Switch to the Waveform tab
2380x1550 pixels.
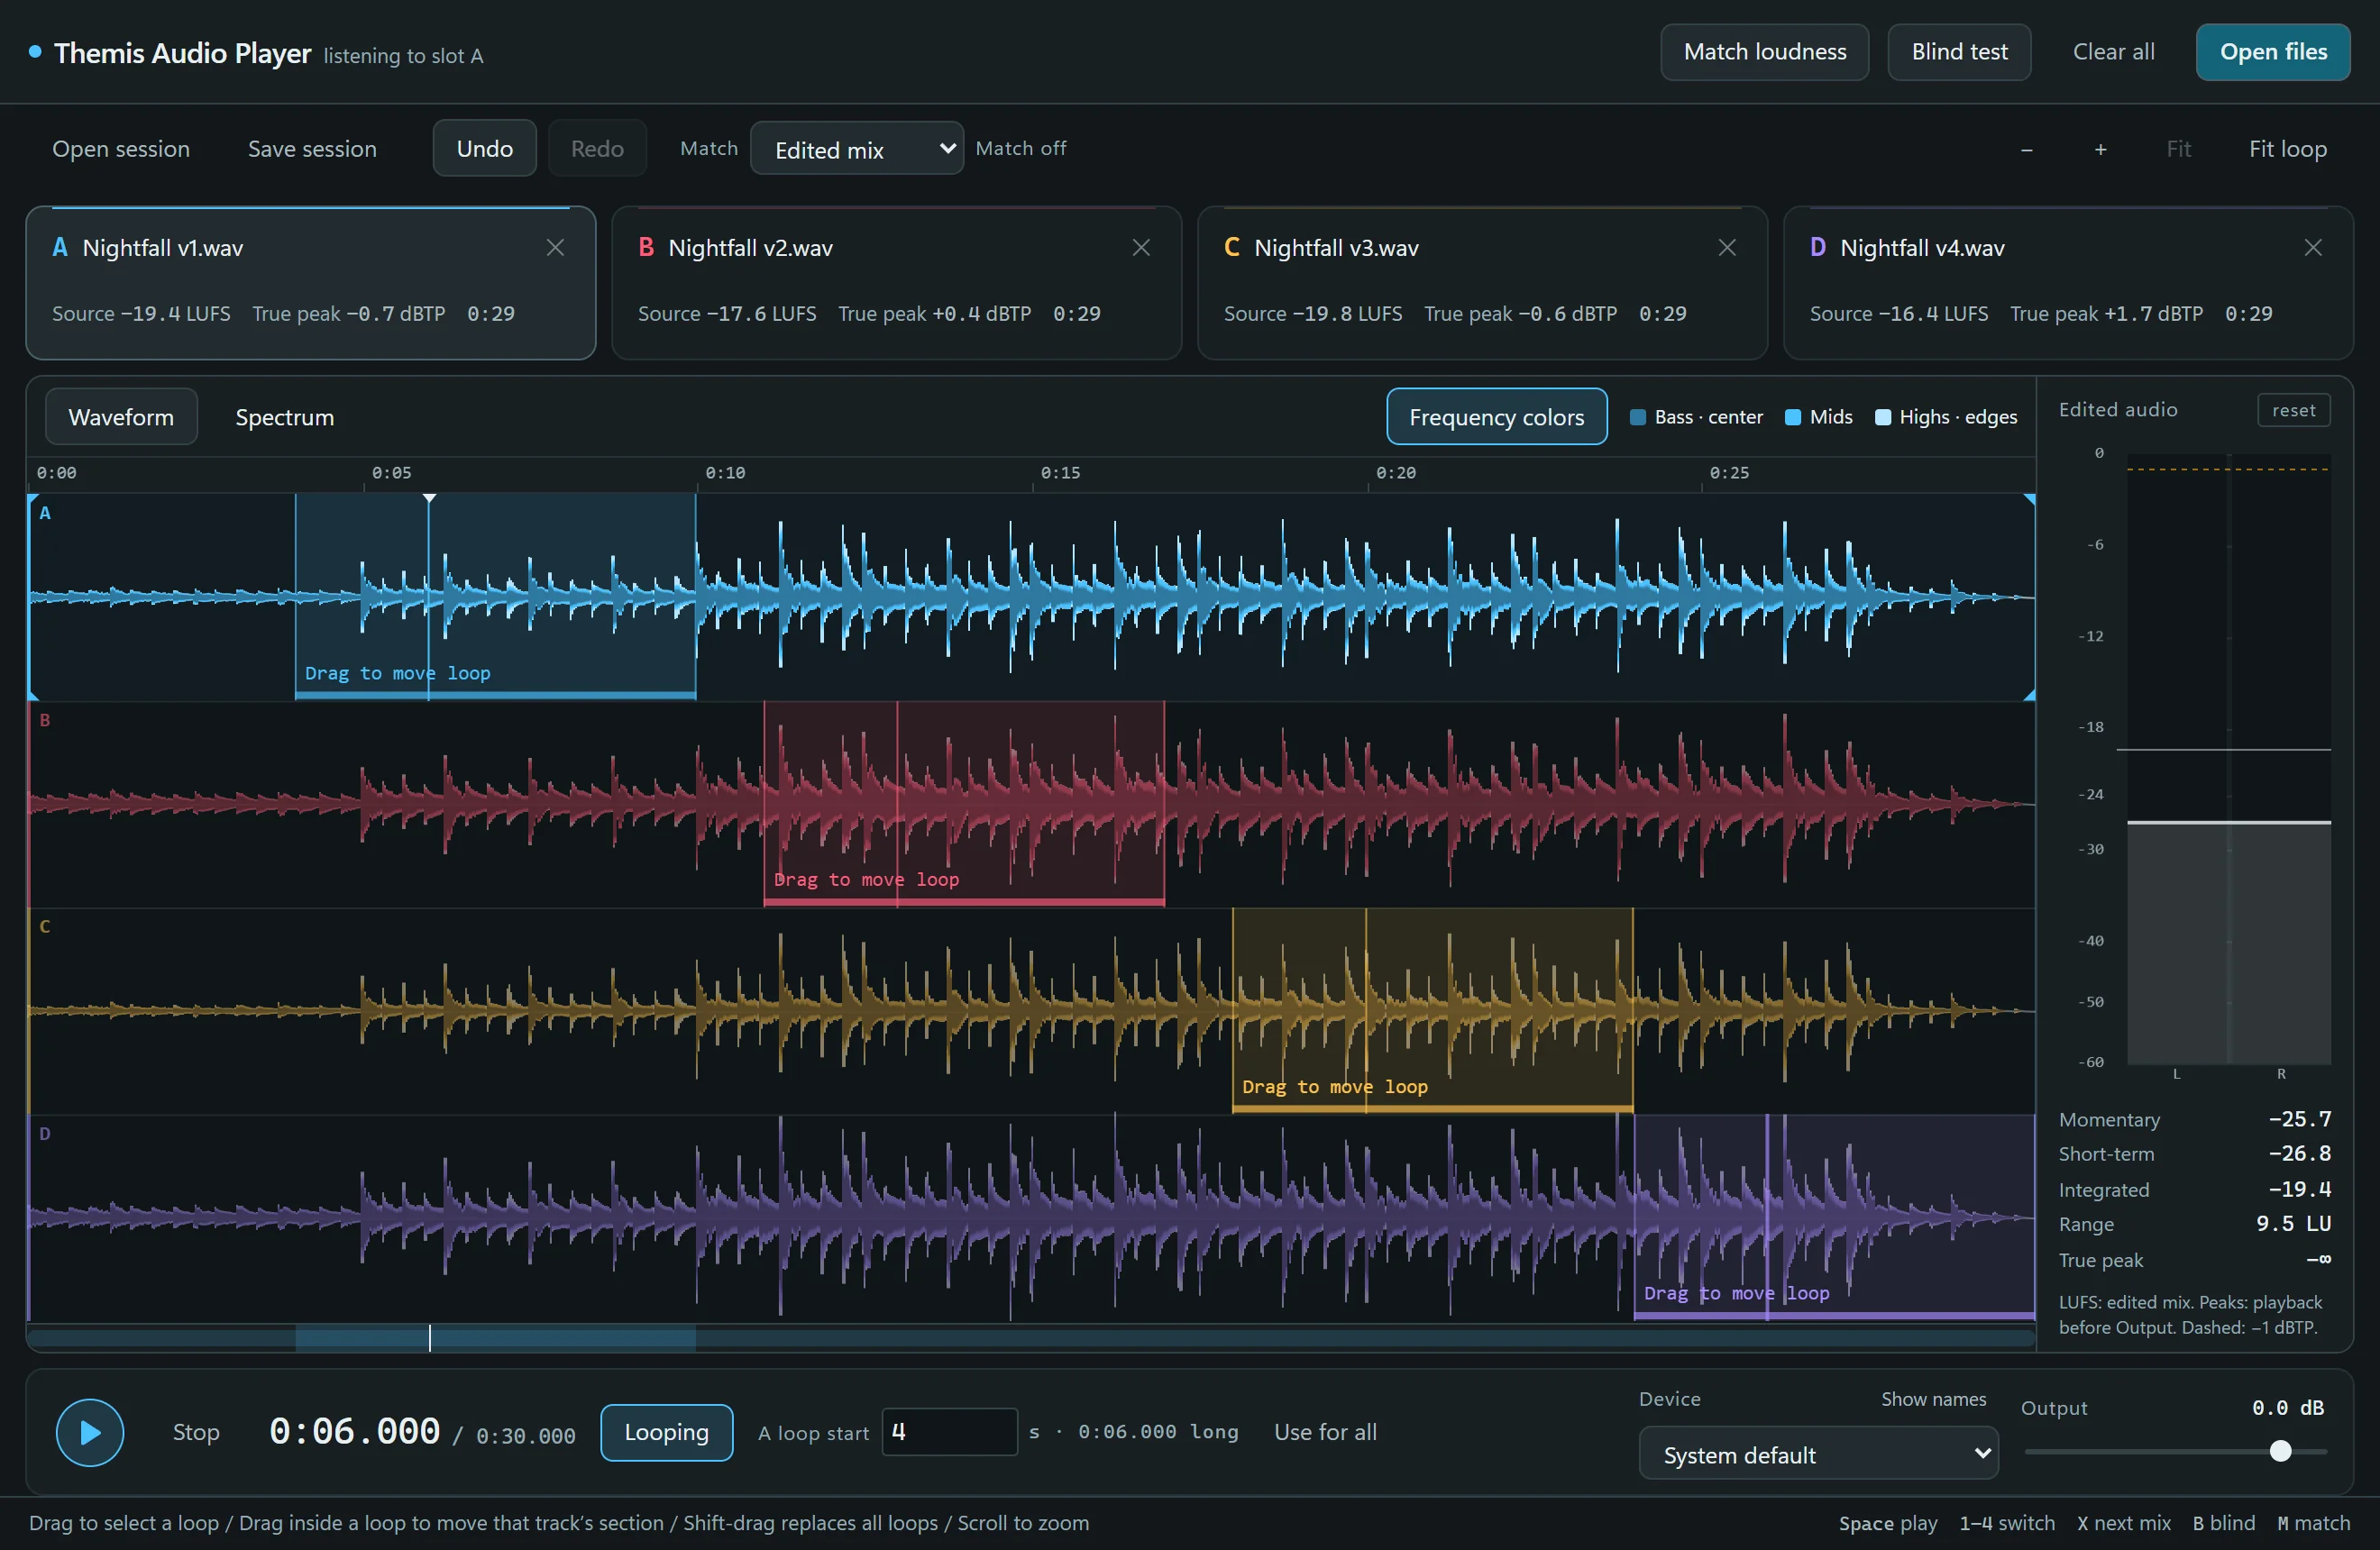121,416
